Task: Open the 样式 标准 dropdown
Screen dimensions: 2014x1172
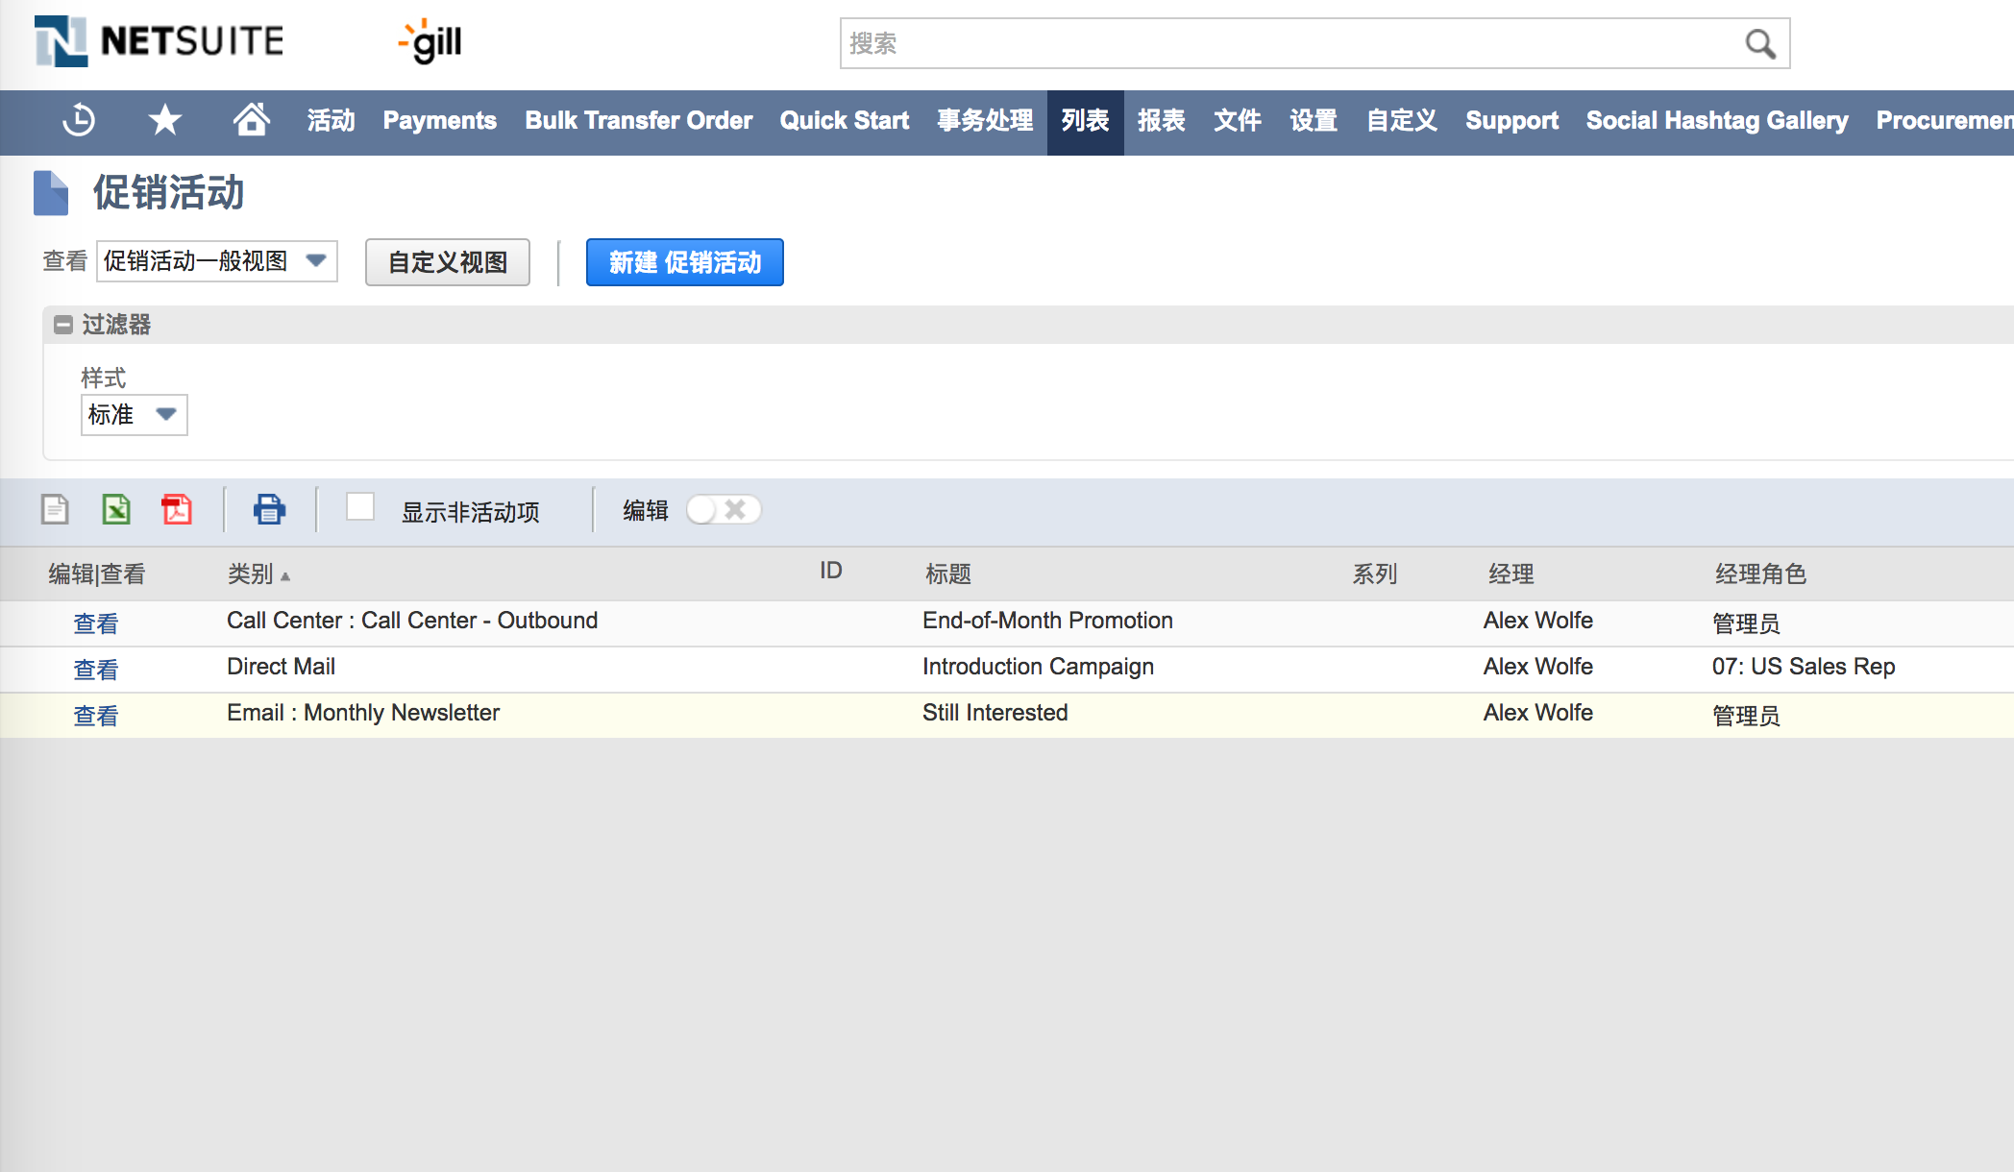Action: click(134, 415)
